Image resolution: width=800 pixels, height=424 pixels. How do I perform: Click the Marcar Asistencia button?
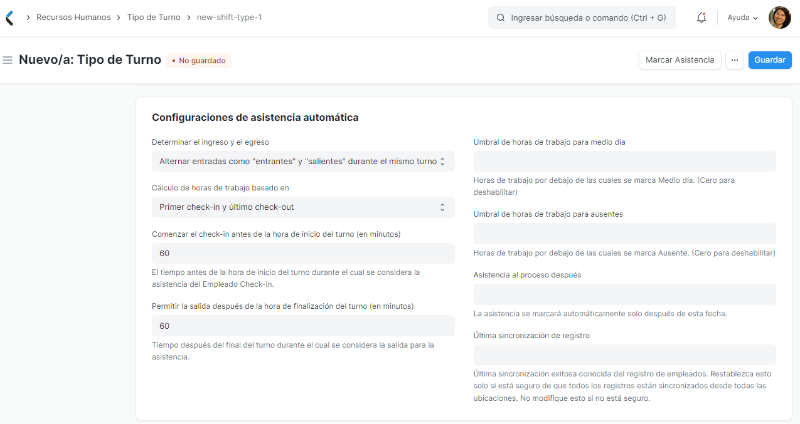[680, 59]
